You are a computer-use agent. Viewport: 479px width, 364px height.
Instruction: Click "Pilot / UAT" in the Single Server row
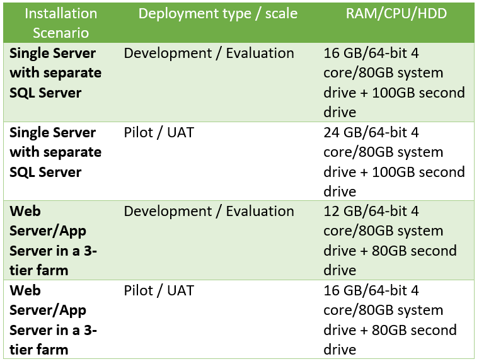tap(159, 132)
